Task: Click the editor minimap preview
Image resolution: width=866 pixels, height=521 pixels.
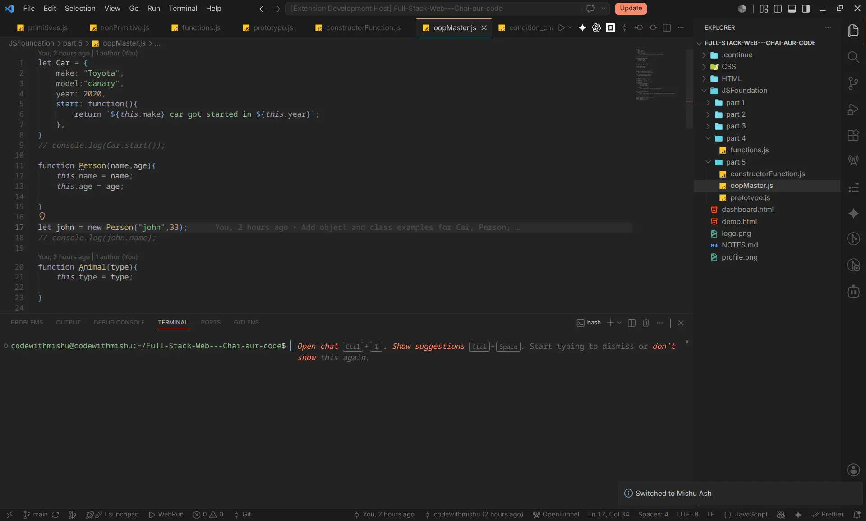Action: coord(655,74)
